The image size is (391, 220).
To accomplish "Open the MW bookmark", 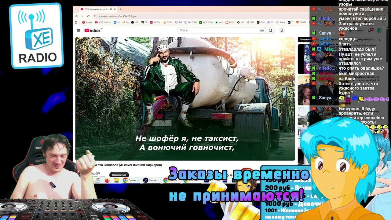I will 241,22.
